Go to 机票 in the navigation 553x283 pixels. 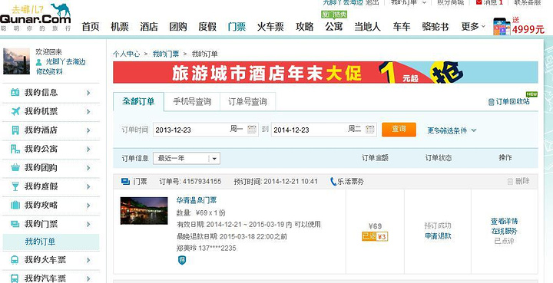[120, 26]
